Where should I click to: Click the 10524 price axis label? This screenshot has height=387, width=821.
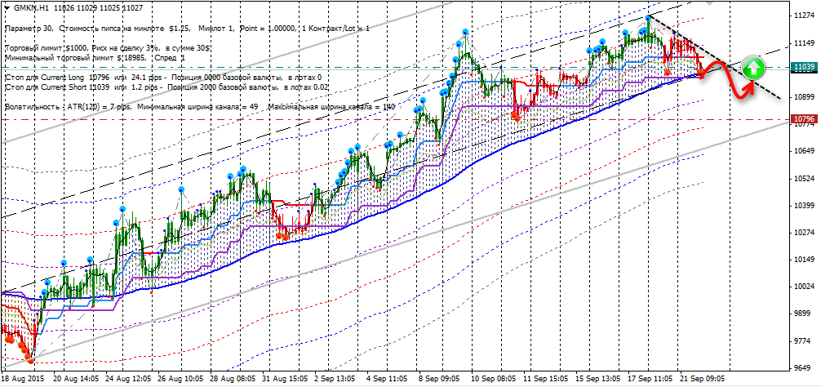tap(803, 179)
